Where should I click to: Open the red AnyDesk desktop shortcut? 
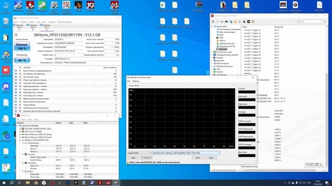6,71
